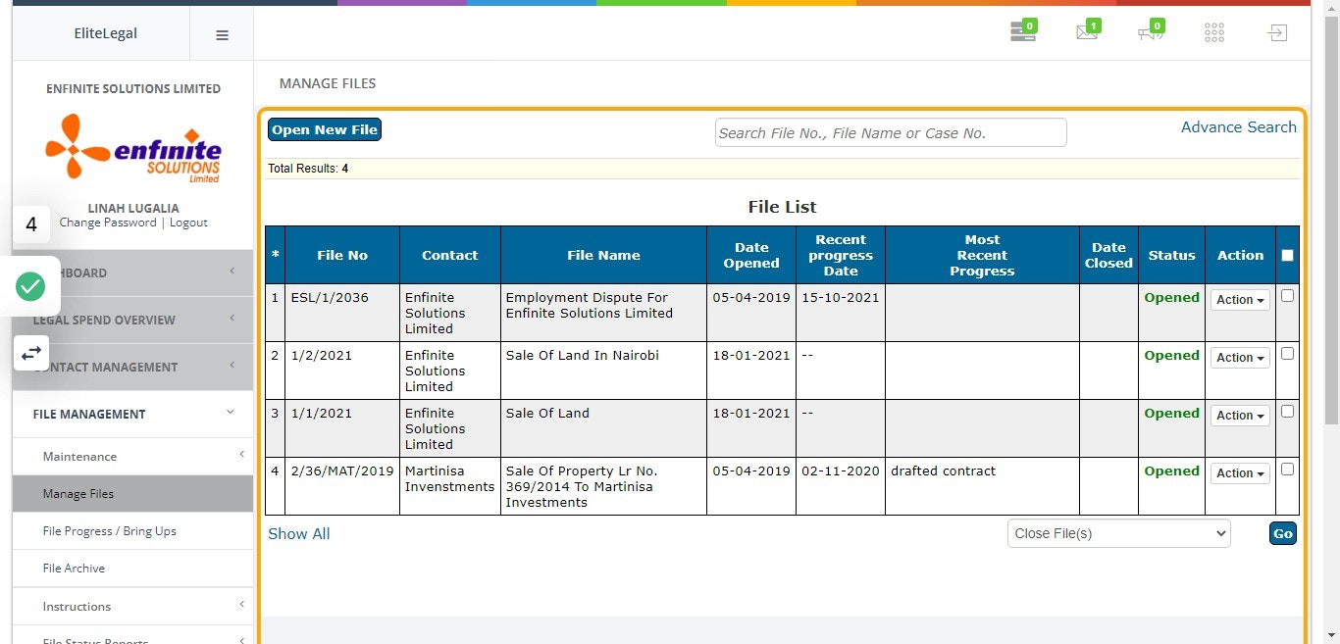Image resolution: width=1340 pixels, height=644 pixels.
Task: Click file number ESL/1/2036
Action: click(x=330, y=297)
